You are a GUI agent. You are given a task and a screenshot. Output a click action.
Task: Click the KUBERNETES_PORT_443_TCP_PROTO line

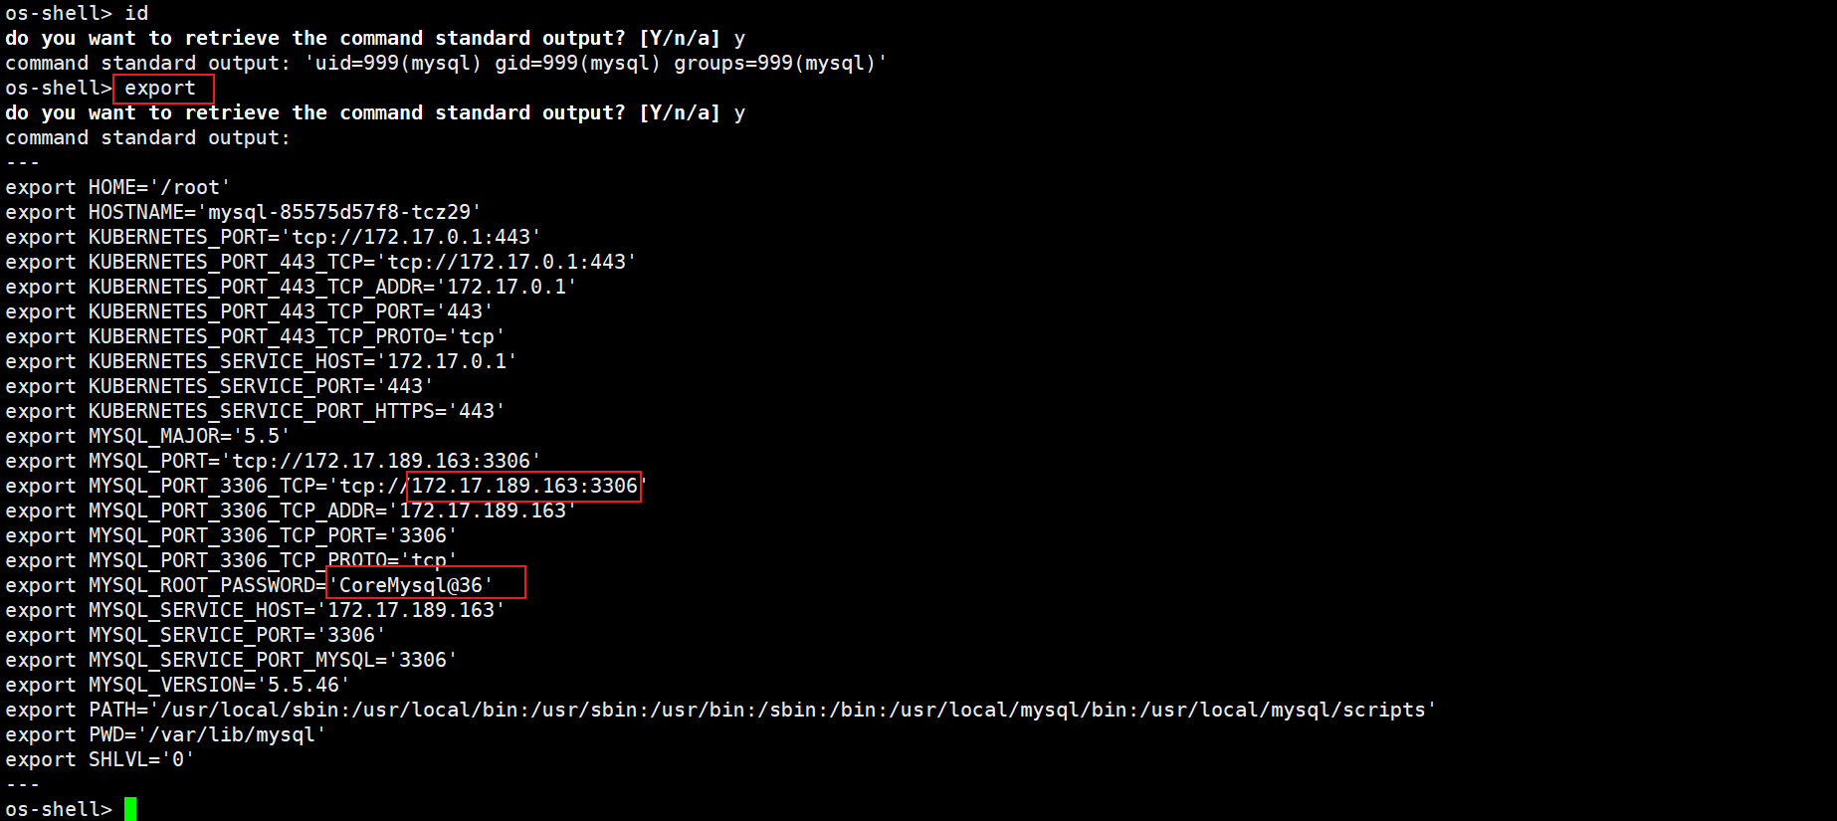[x=255, y=336]
